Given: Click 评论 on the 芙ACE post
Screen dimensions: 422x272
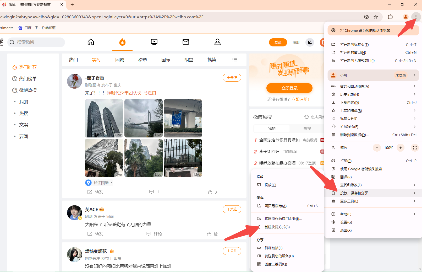Looking at the screenshot, I should (x=154, y=234).
